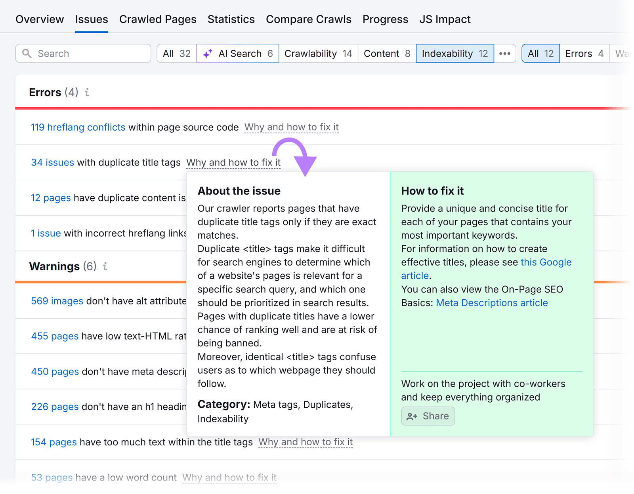Open the Statistics tab

click(x=231, y=19)
